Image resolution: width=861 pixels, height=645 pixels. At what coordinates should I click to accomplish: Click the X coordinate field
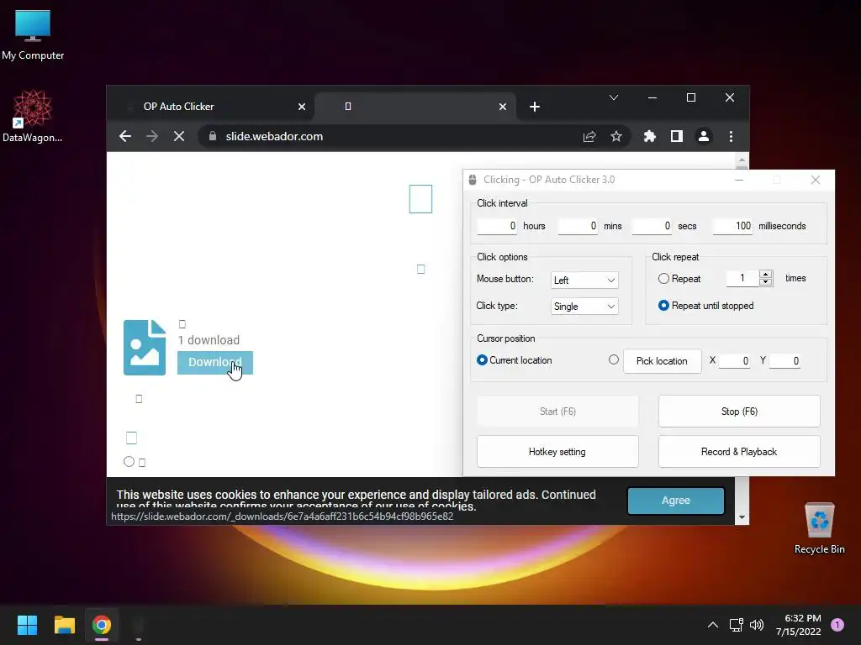pyautogui.click(x=735, y=361)
